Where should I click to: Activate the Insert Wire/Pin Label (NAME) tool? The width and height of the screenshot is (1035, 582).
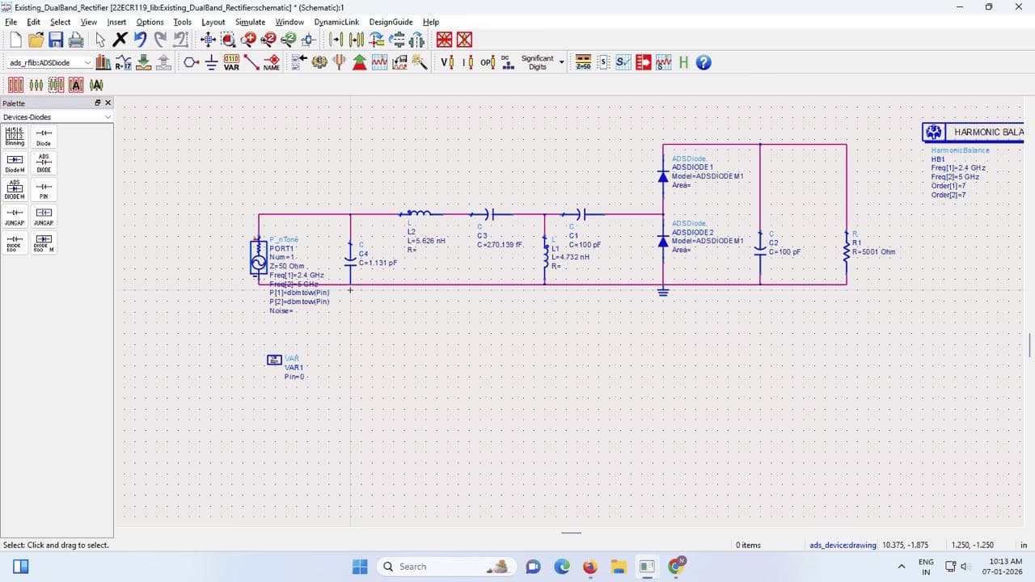272,62
